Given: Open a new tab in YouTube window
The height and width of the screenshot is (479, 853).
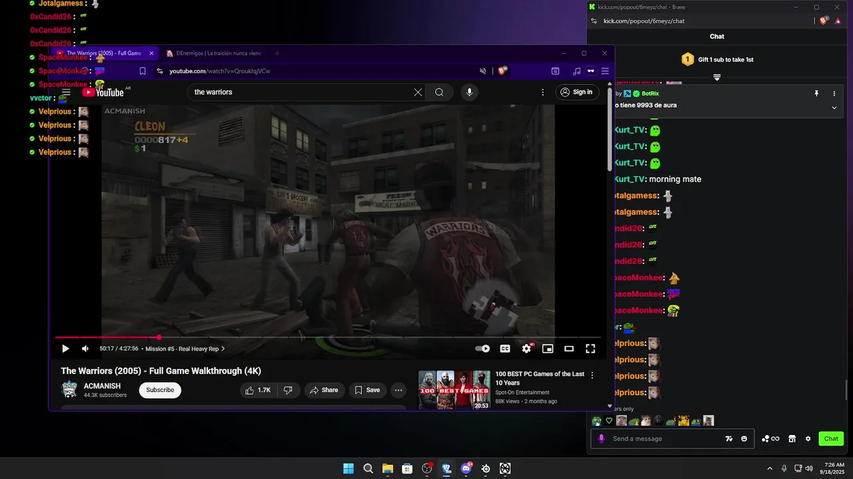Looking at the screenshot, I should [x=277, y=53].
